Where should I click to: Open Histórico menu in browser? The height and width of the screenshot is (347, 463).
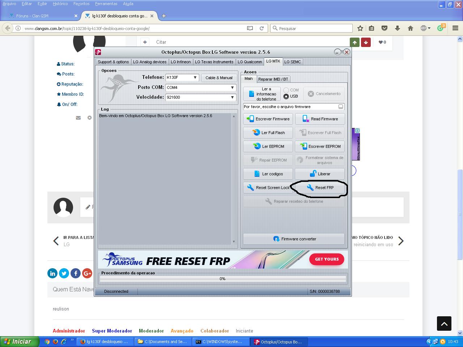point(60,4)
